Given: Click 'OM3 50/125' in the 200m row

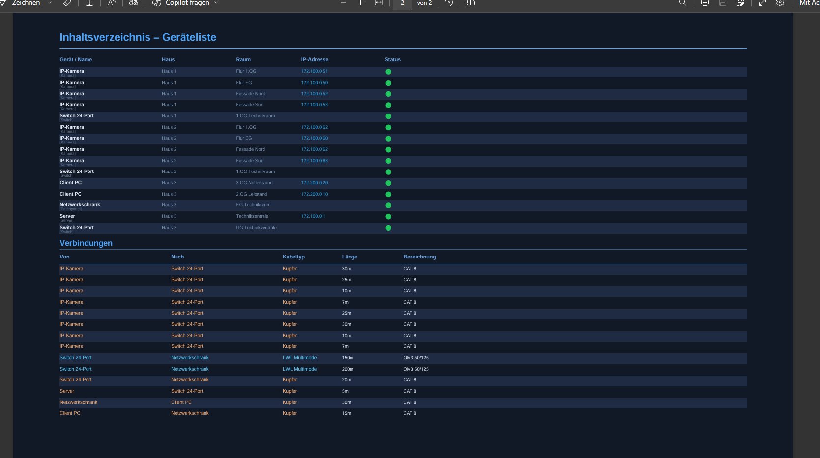Looking at the screenshot, I should pos(416,369).
